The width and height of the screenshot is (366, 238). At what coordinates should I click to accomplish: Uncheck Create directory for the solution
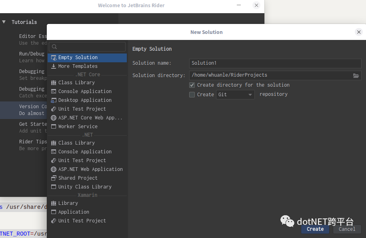pyautogui.click(x=192, y=85)
